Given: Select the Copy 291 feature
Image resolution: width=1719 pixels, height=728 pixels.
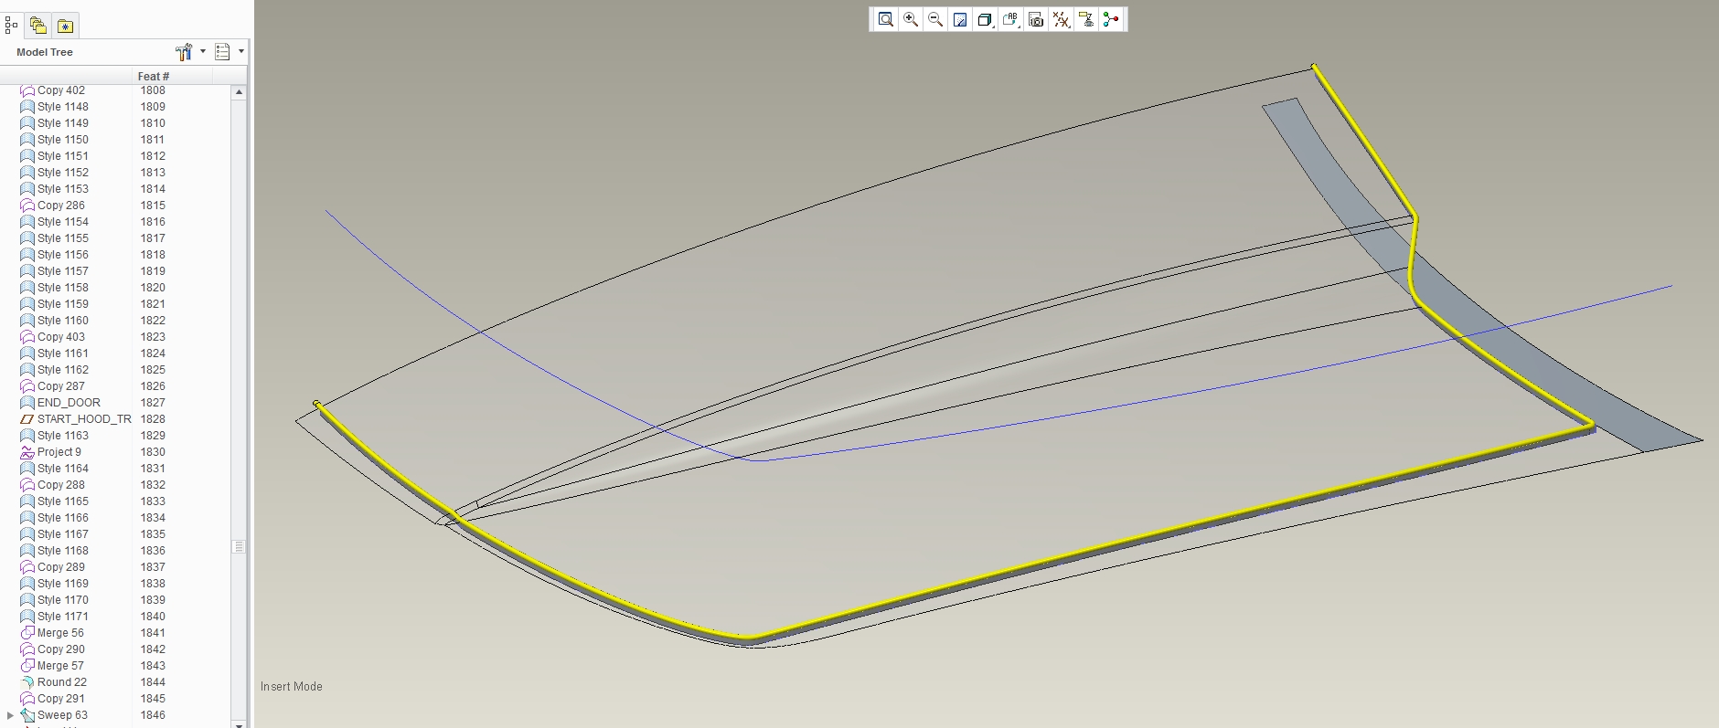Looking at the screenshot, I should coord(61,699).
